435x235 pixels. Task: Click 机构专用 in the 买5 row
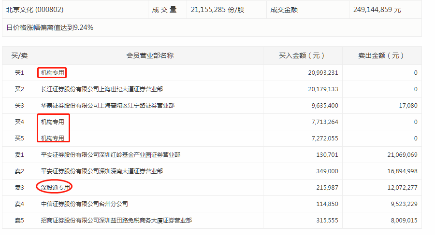[52, 138]
